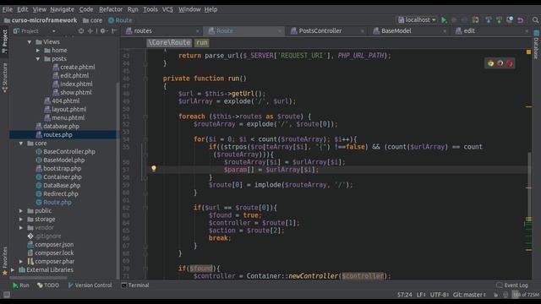Open the Terminal tool window
Viewport: 541px width, 304px height.
point(135,285)
